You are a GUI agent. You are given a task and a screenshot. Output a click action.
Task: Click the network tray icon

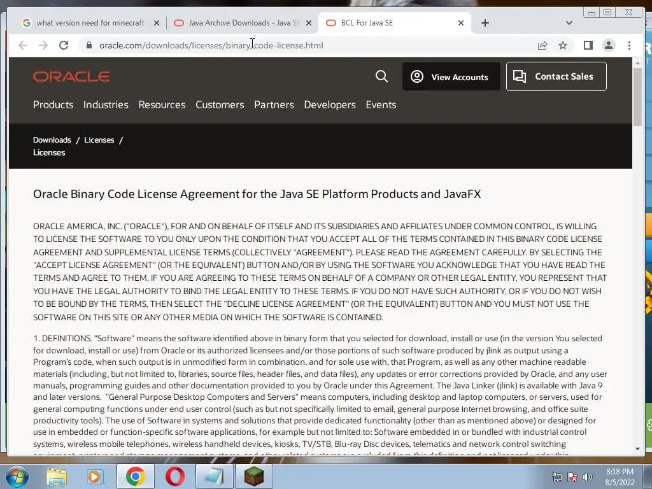(x=556, y=477)
